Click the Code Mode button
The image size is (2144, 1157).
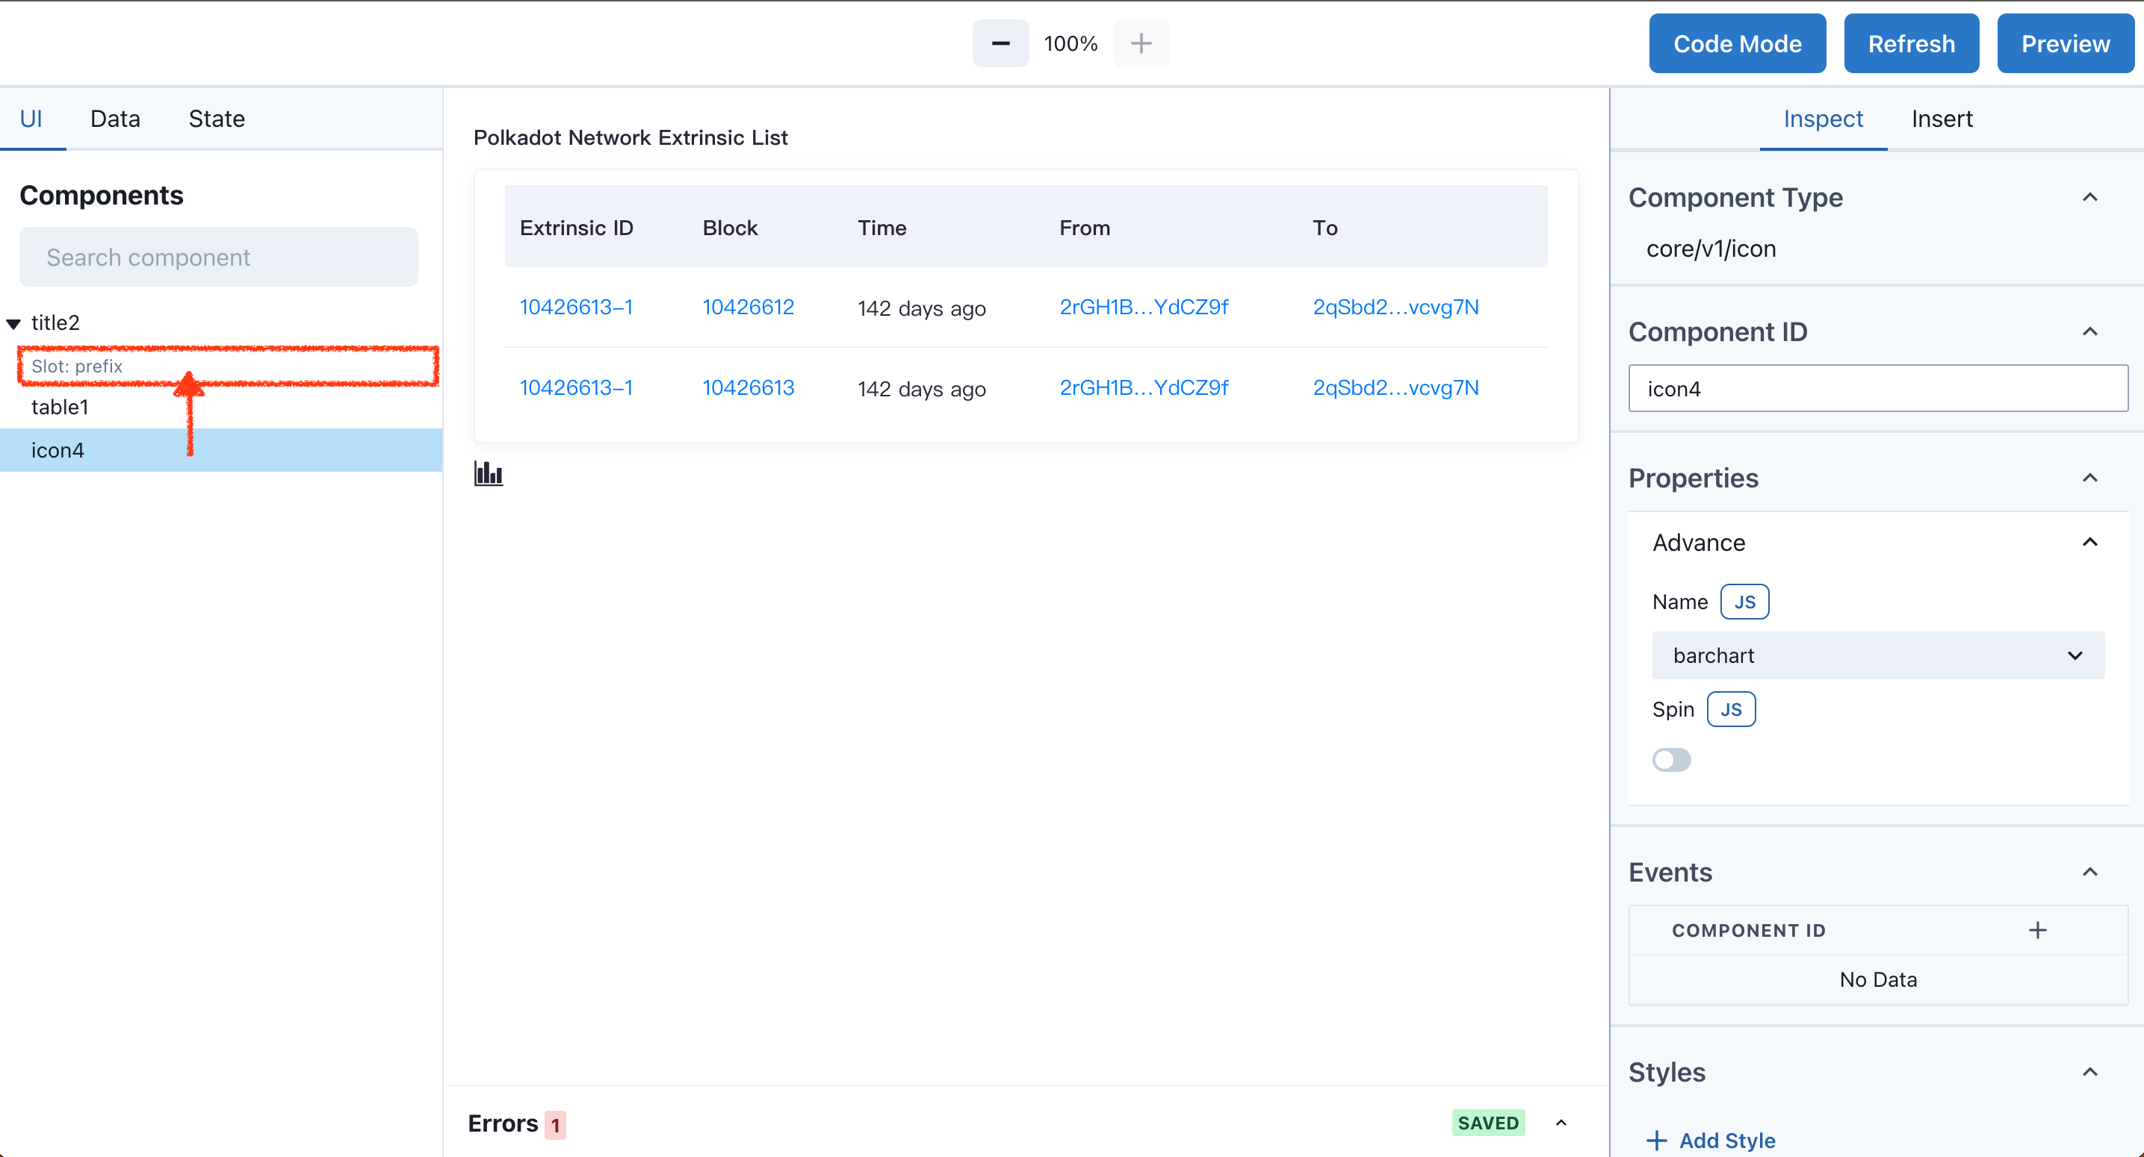point(1737,43)
